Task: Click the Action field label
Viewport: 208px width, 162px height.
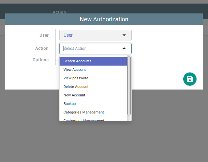Action: pyautogui.click(x=42, y=48)
